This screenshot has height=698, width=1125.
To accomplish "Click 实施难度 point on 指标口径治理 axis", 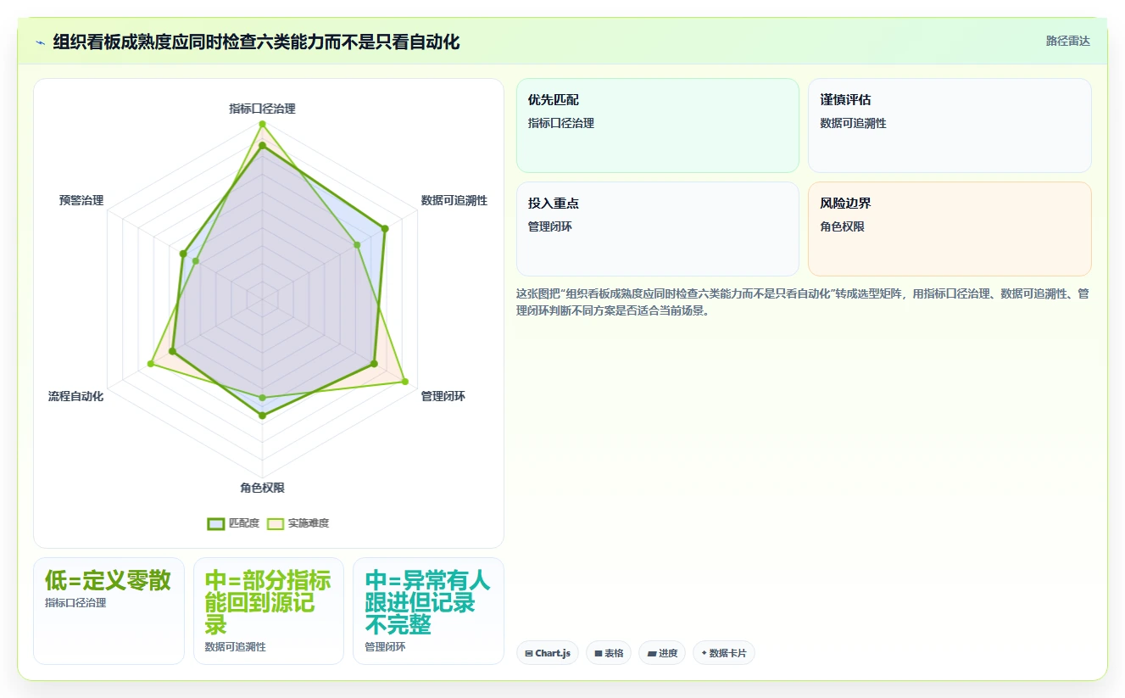I will point(262,124).
